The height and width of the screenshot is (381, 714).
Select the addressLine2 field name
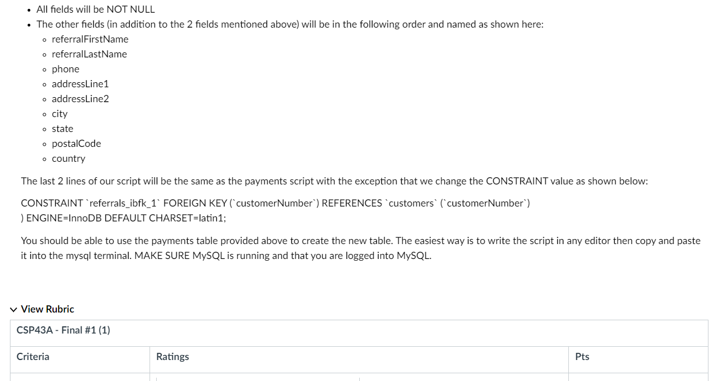point(80,99)
